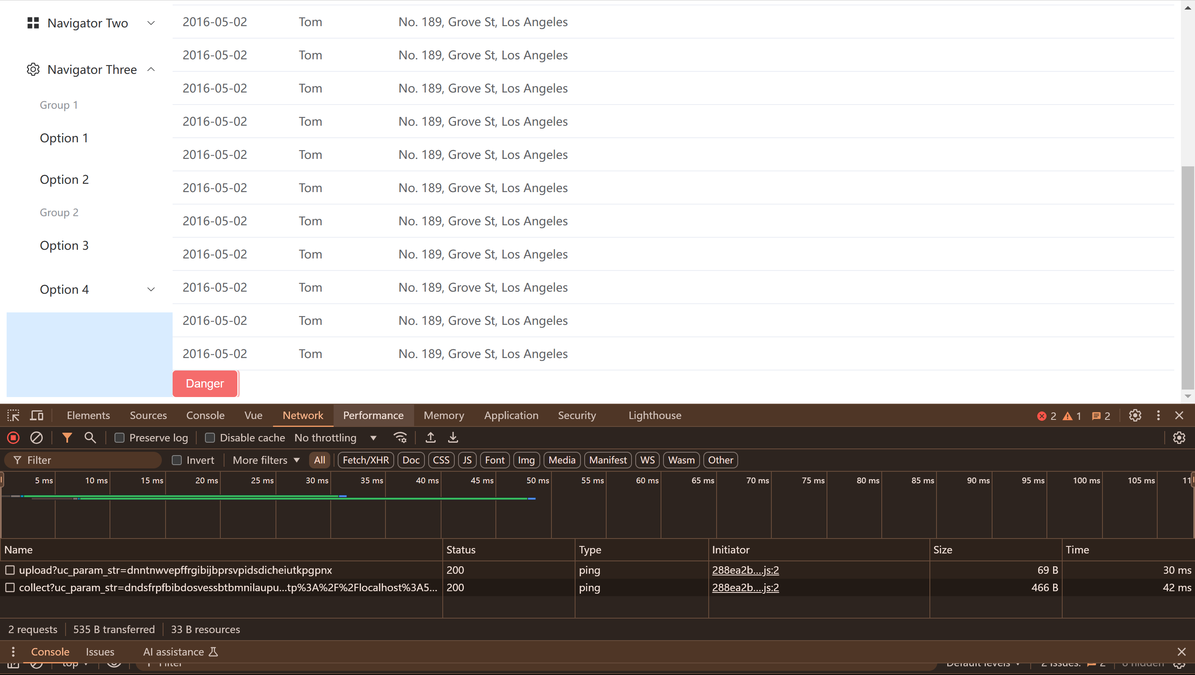Image resolution: width=1195 pixels, height=675 pixels.
Task: Open the Issues drawer tab
Action: pos(100,651)
